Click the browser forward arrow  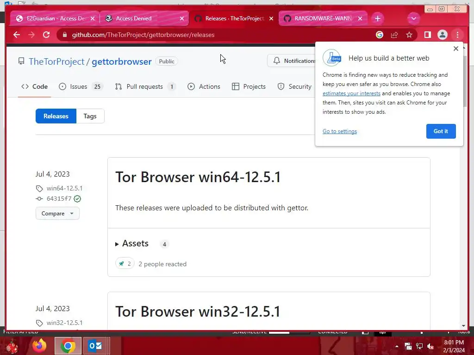point(31,35)
